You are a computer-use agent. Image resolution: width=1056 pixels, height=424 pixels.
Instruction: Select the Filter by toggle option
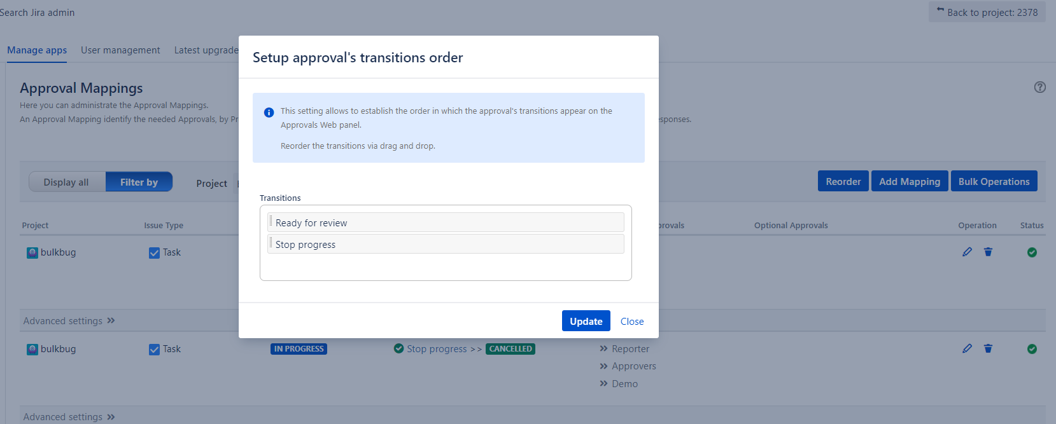coord(139,182)
